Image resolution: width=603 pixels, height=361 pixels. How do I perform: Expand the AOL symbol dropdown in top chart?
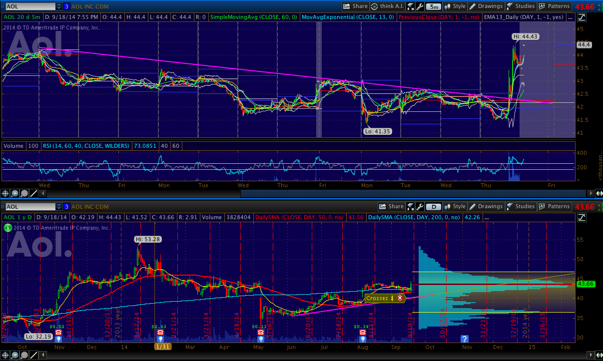pyautogui.click(x=59, y=6)
